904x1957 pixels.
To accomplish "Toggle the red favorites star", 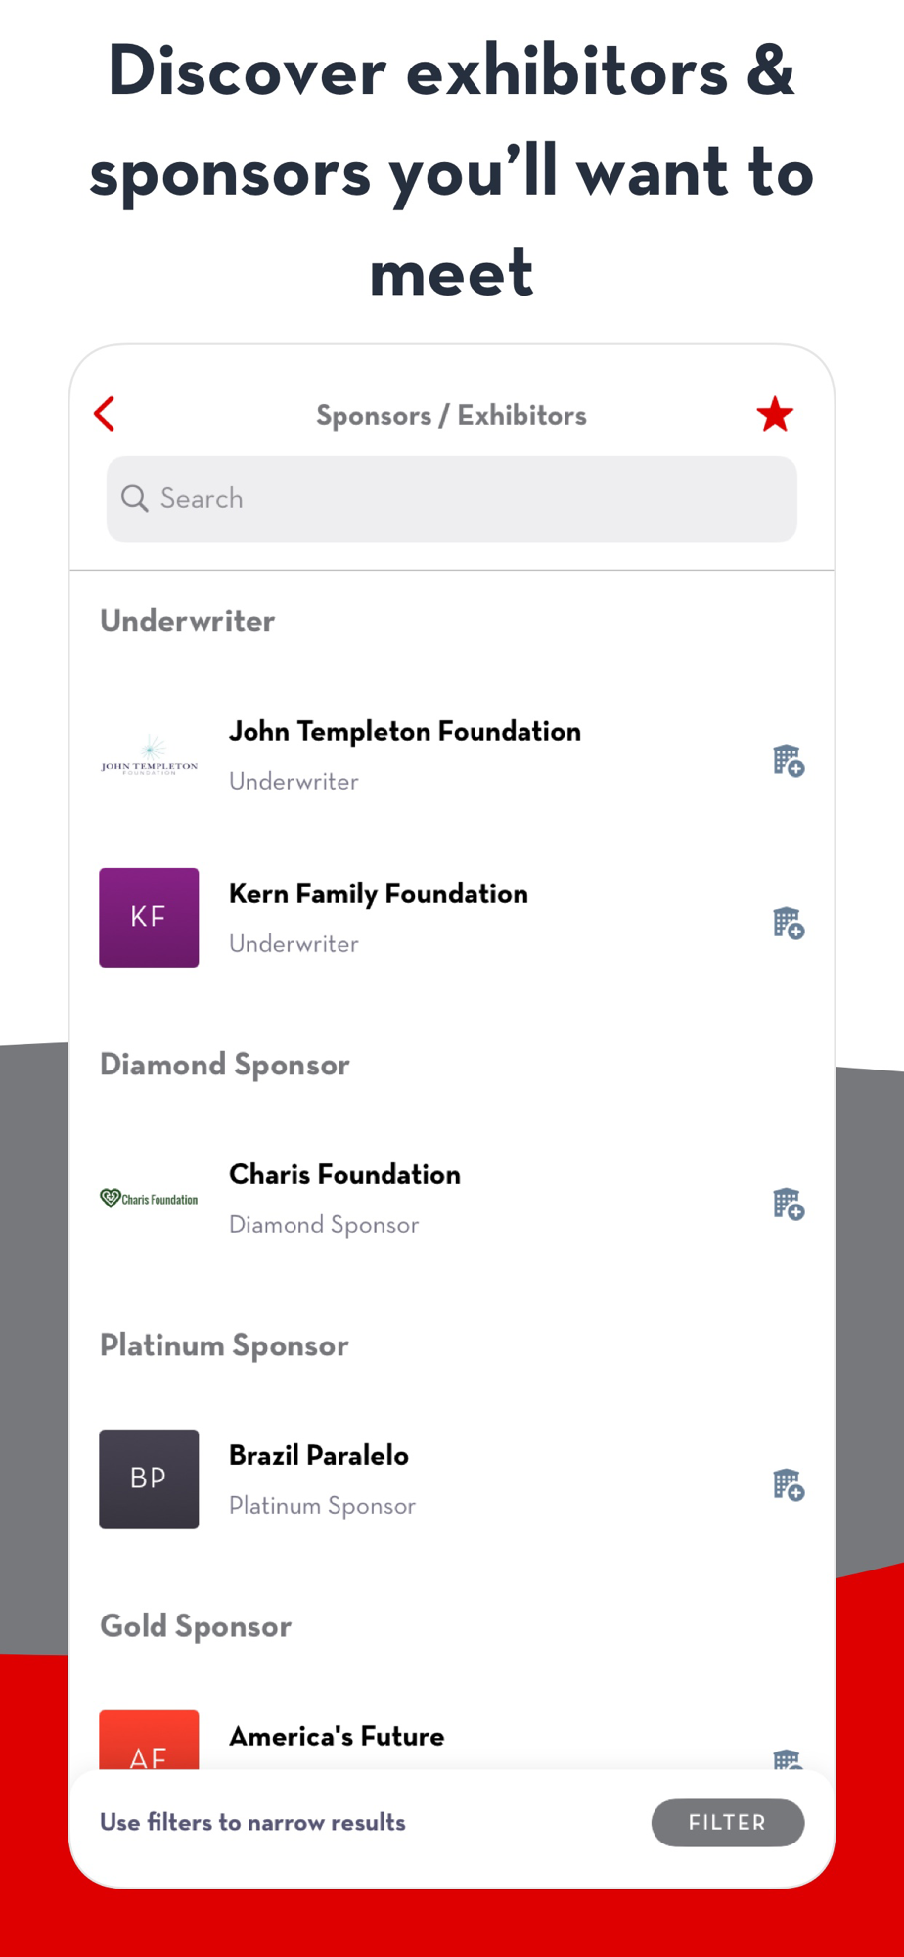I will 775,414.
